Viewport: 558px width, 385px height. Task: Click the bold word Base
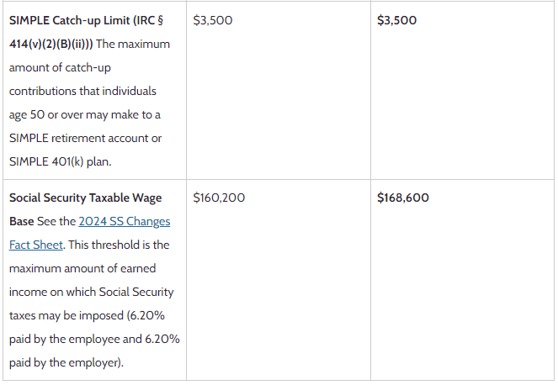23,221
